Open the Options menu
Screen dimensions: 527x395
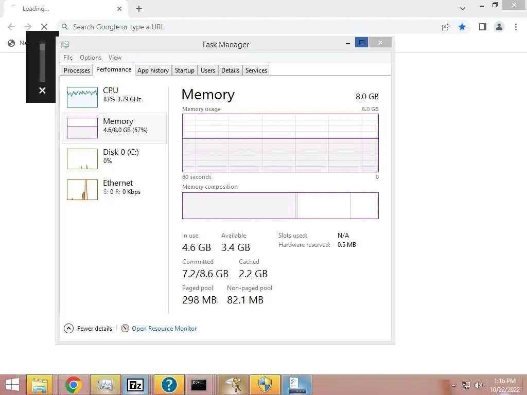[91, 58]
